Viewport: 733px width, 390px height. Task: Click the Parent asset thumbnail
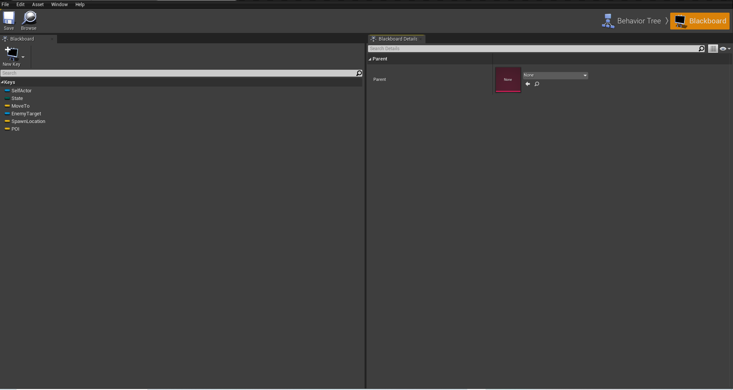pyautogui.click(x=508, y=80)
